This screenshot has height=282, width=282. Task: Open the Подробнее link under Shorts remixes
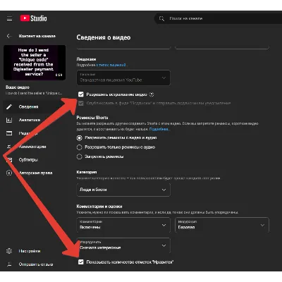pyautogui.click(x=159, y=129)
